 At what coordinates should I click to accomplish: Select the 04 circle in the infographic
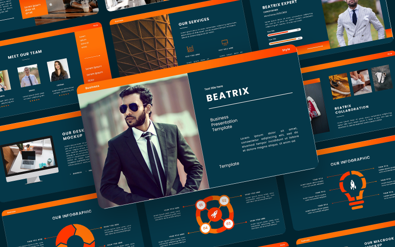coord(205,228)
